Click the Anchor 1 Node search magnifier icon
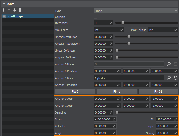The image size is (179, 136). tap(169, 78)
